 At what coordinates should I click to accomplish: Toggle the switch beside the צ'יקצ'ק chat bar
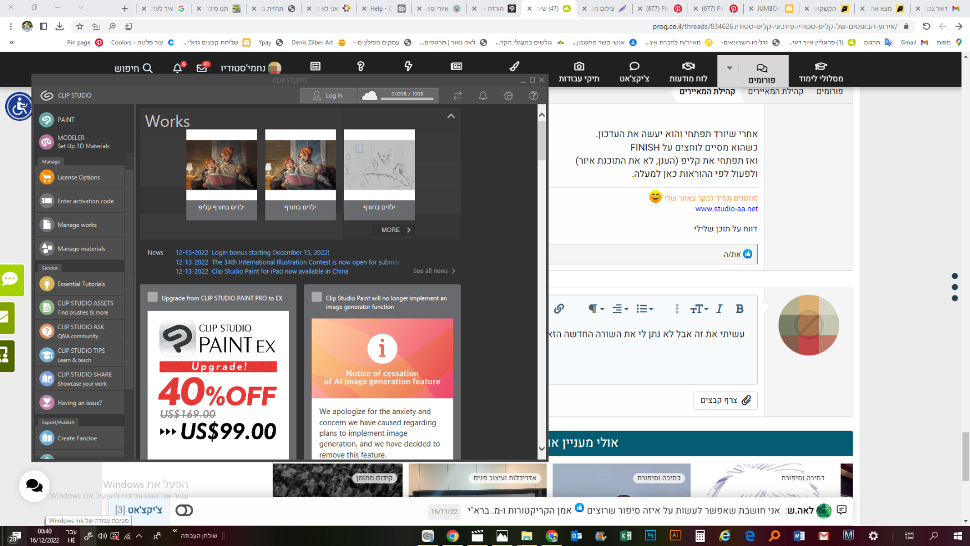coord(184,510)
